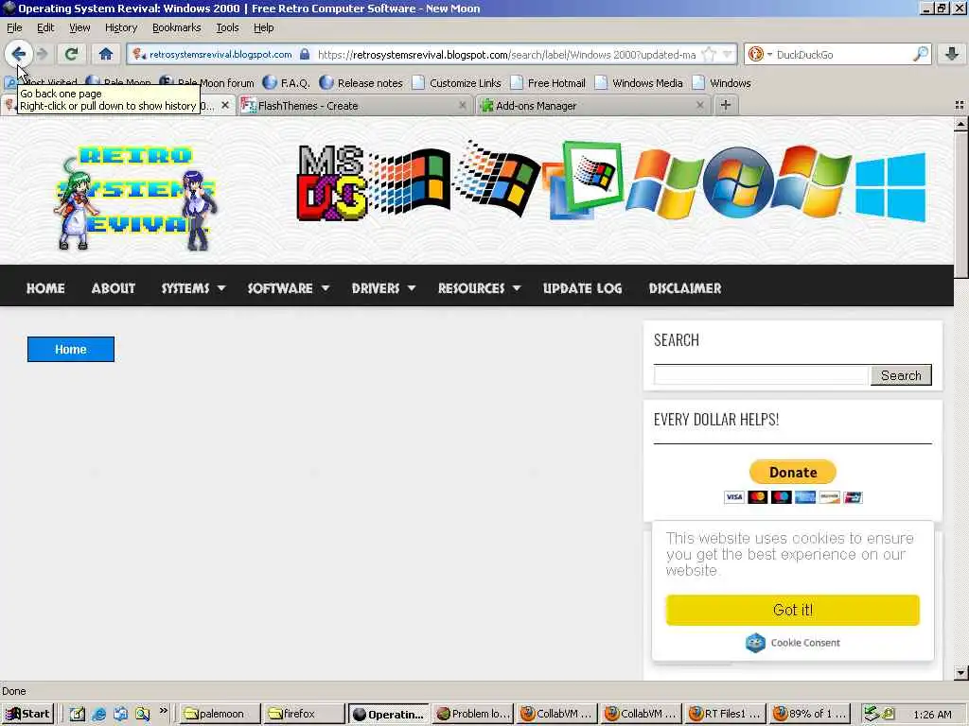Open the UPDATE LOG page
The image size is (969, 726).
582,288
